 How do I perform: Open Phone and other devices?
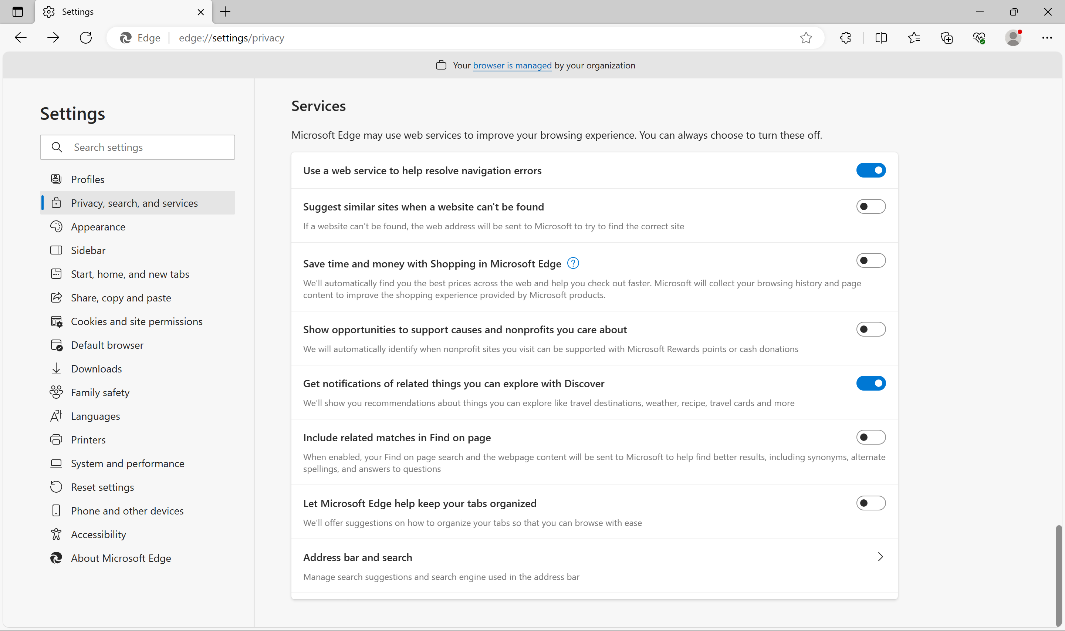[x=138, y=511]
